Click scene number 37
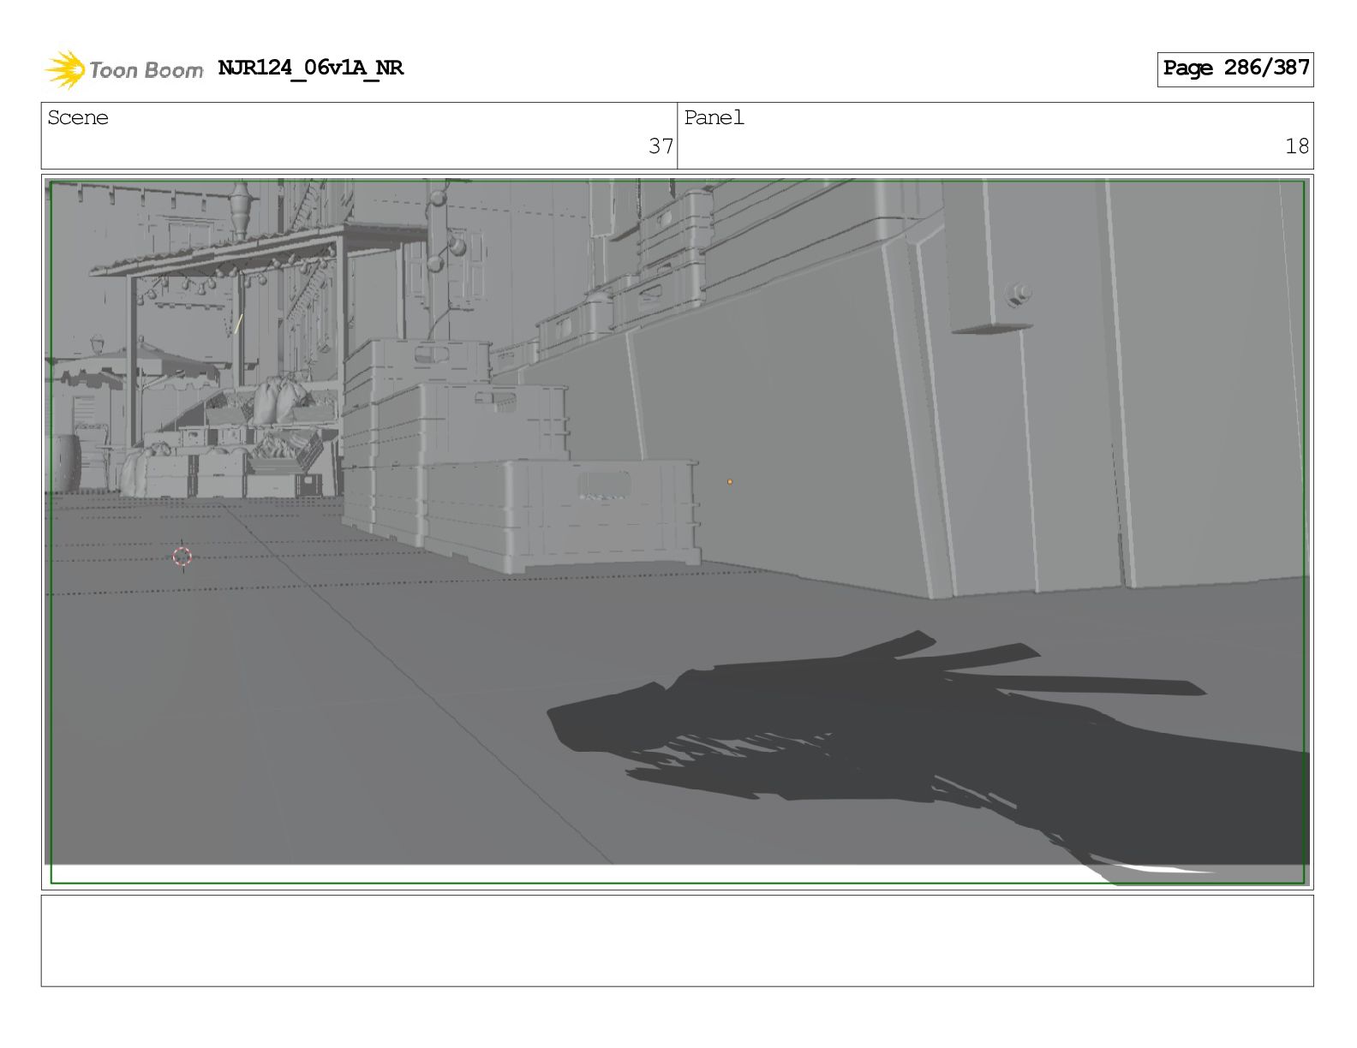 [x=661, y=146]
